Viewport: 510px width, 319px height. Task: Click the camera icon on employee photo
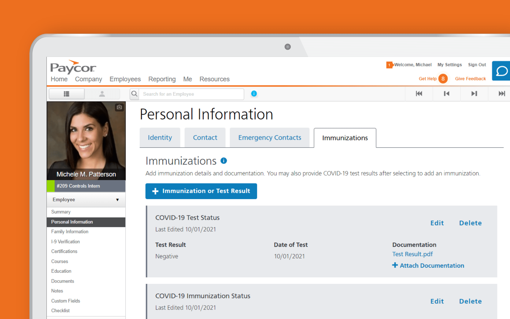(x=119, y=107)
